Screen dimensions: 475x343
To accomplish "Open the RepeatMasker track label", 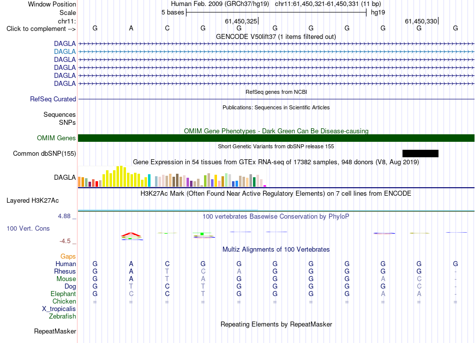I will tap(55, 331).
